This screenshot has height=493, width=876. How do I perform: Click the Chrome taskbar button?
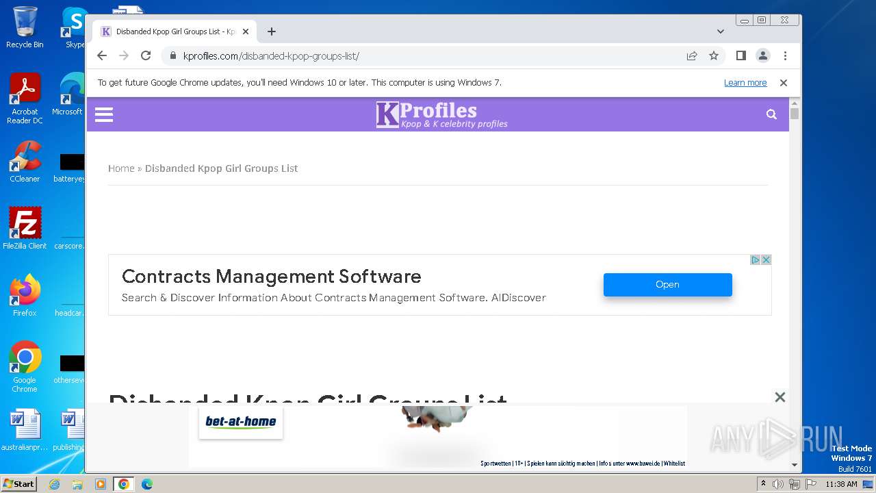(123, 484)
